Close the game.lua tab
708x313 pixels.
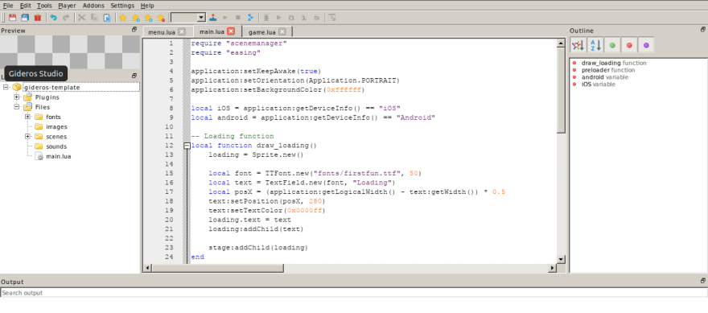282,31
